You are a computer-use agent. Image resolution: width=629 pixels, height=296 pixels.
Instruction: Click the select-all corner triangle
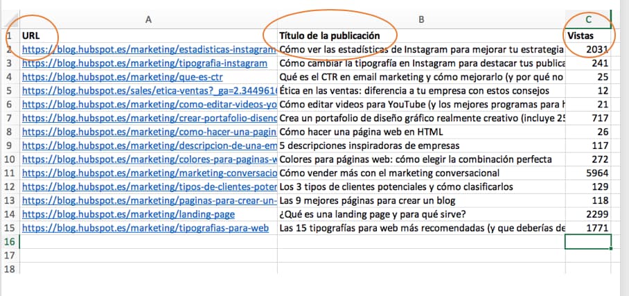pos(10,20)
